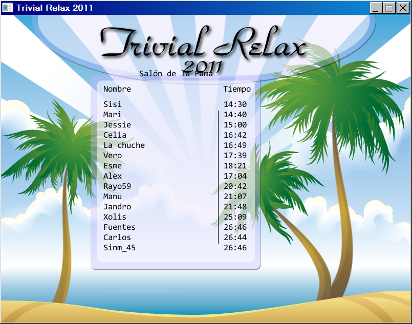The width and height of the screenshot is (412, 324).
Task: Select the 21:07 time for Manu
Action: point(235,197)
